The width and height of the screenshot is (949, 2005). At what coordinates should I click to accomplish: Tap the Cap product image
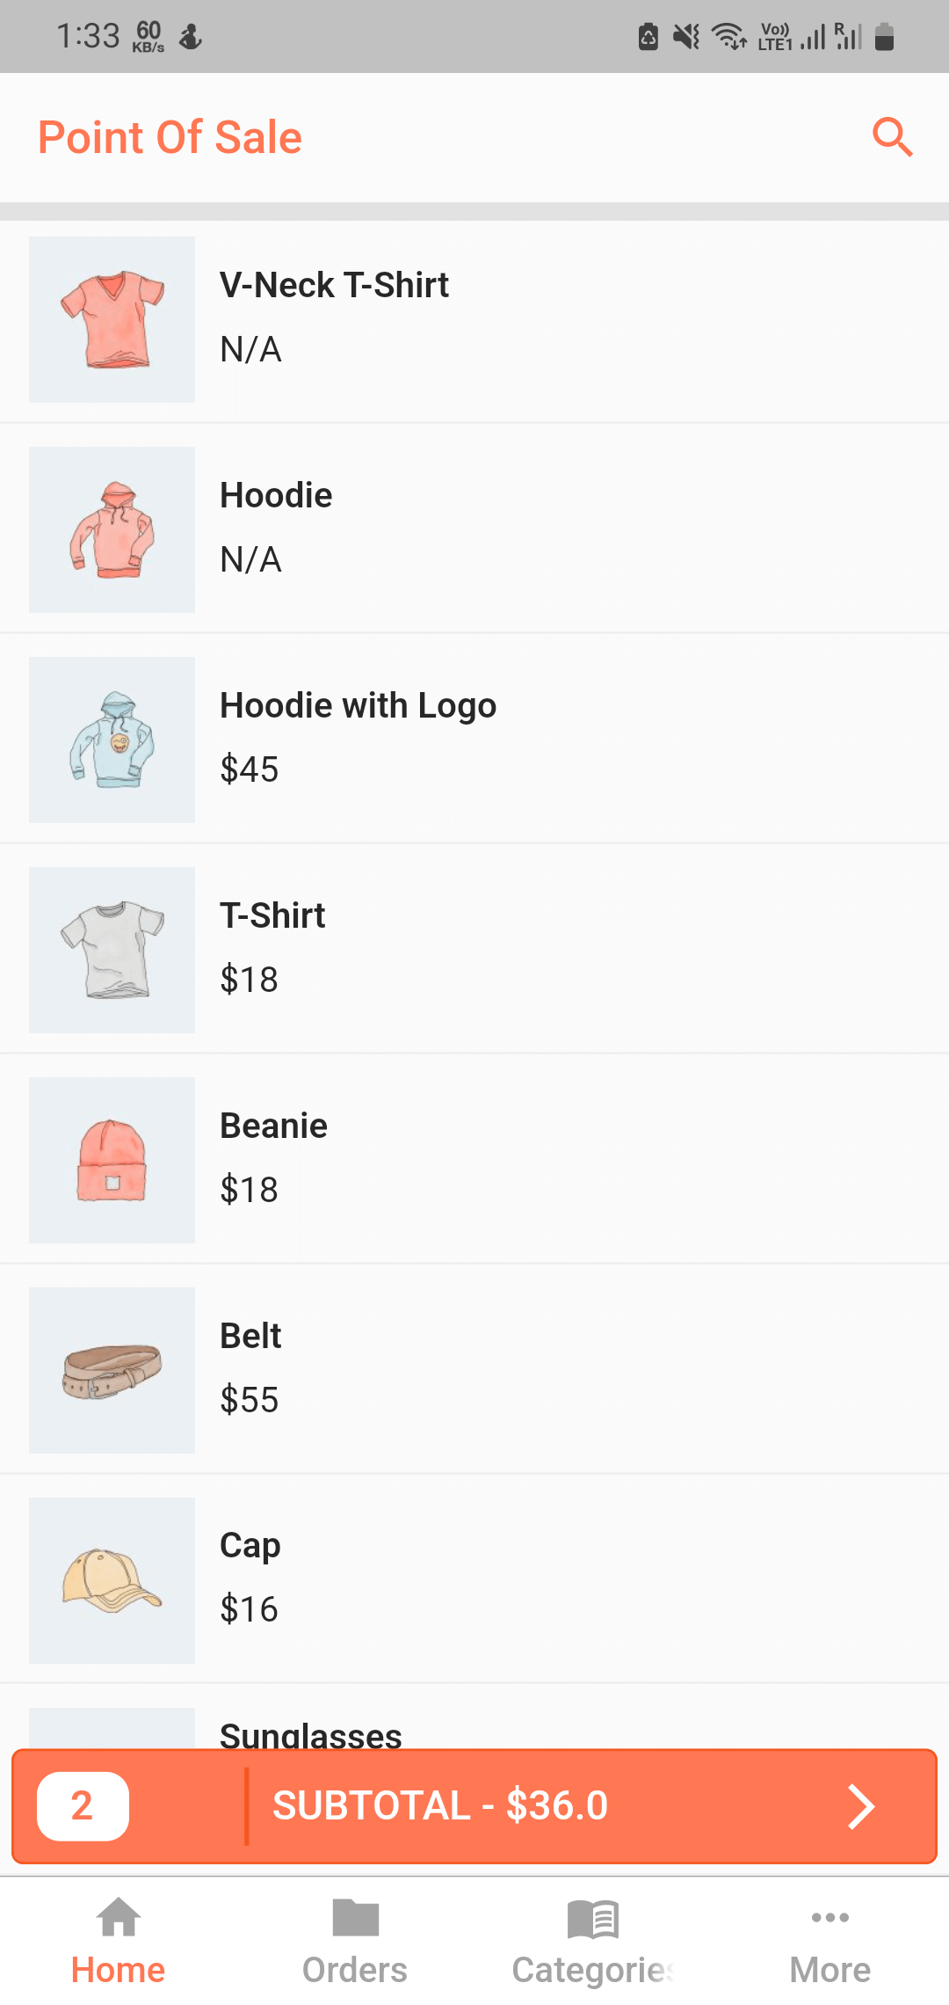pos(112,1580)
